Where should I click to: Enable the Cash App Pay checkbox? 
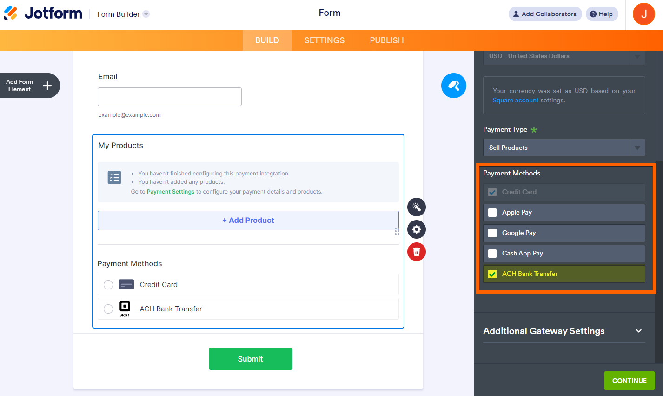point(492,254)
